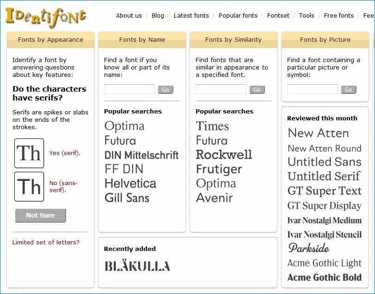The image size is (375, 294).
Task: Open GT Super Text font review
Action: click(x=325, y=191)
